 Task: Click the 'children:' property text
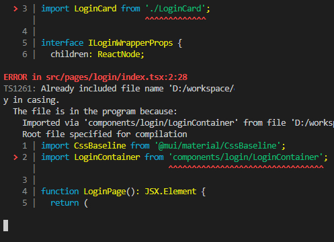click(x=71, y=54)
